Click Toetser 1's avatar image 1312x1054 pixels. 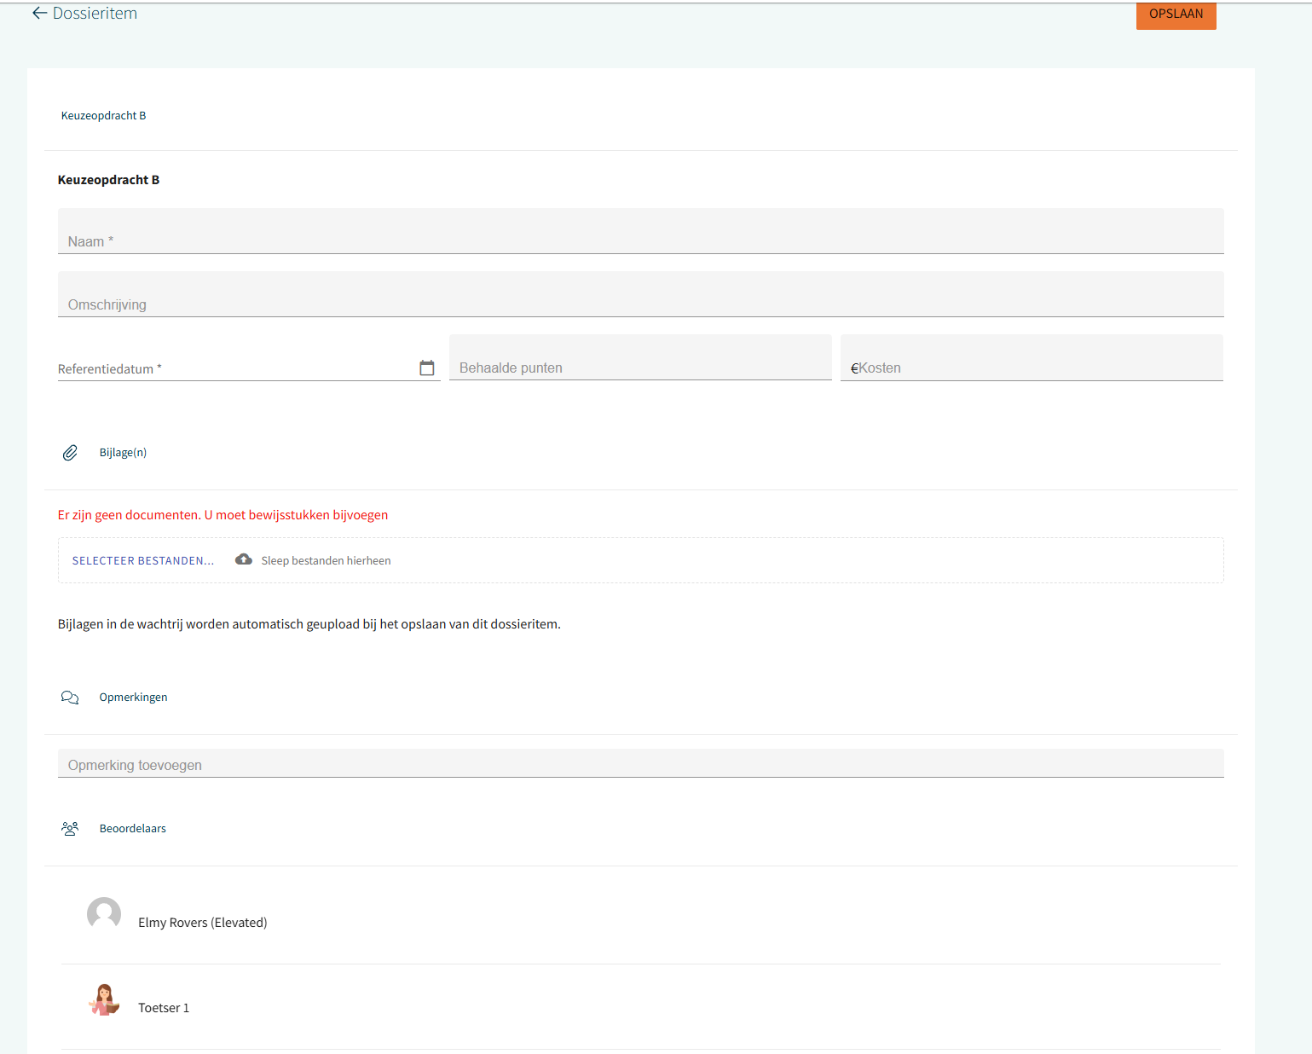coord(104,999)
